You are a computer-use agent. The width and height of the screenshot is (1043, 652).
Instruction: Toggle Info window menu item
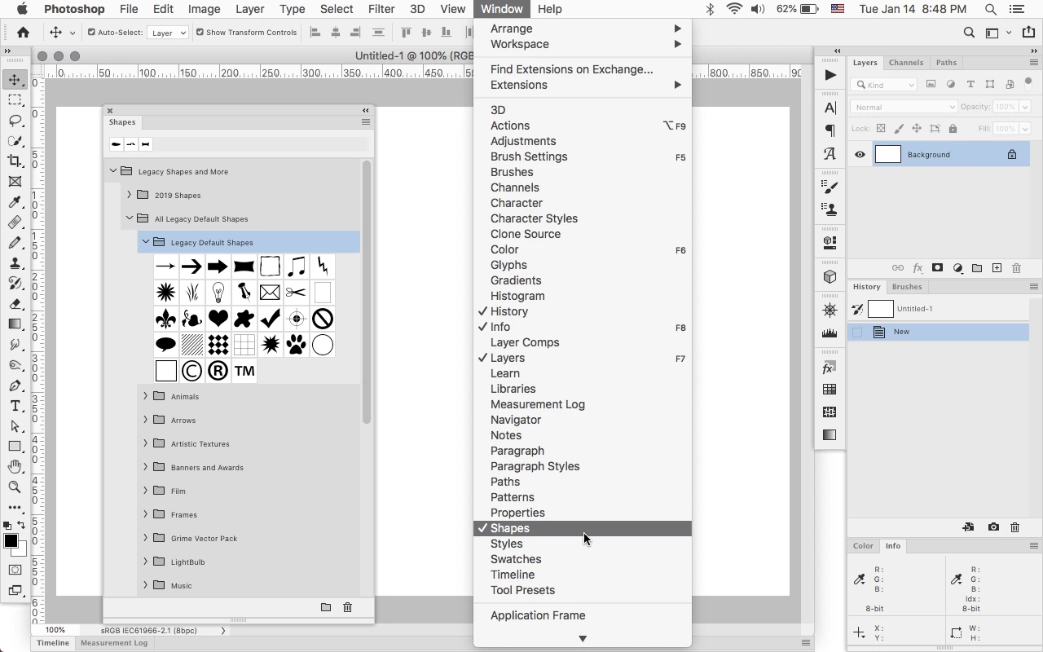point(582,327)
